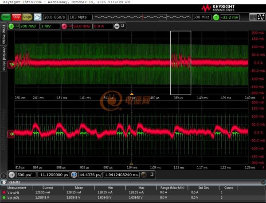Screen dimensions: 266x203
Task: Start acquisition with the Run button
Action: 6,17
